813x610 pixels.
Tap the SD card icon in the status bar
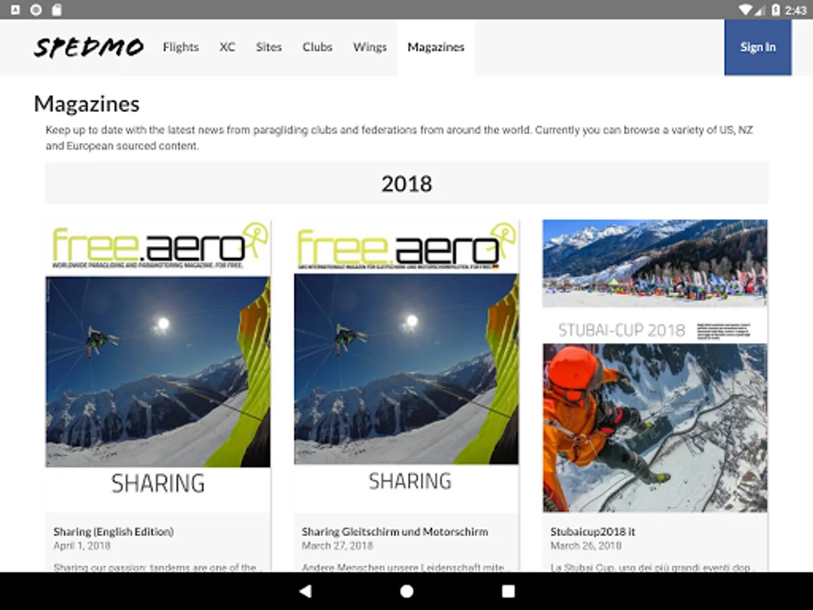point(57,10)
